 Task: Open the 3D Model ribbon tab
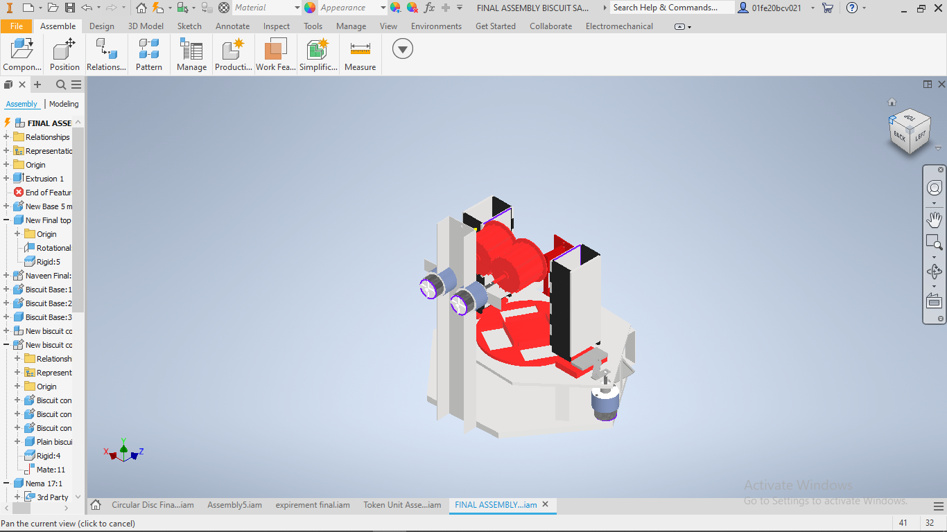146,26
